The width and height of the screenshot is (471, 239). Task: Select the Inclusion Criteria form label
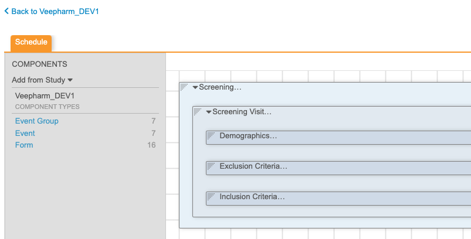click(252, 197)
